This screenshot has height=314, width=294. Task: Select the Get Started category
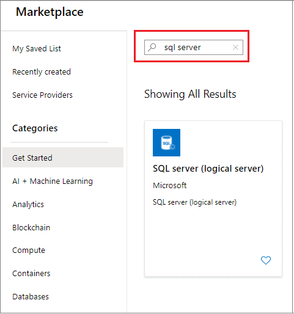tap(63, 158)
